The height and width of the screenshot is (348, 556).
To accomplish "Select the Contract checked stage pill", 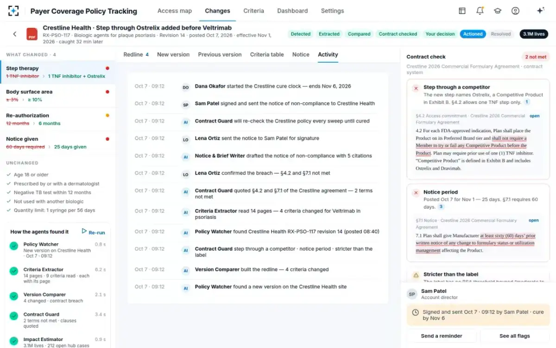I will coord(398,34).
